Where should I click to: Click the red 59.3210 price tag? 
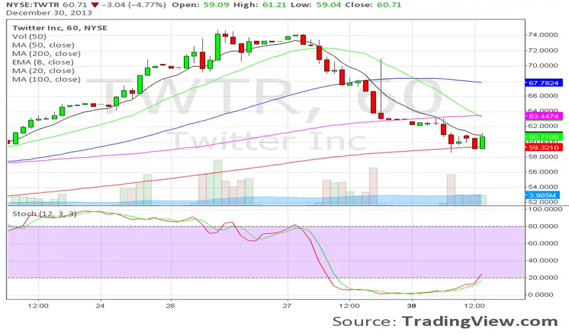click(x=543, y=147)
